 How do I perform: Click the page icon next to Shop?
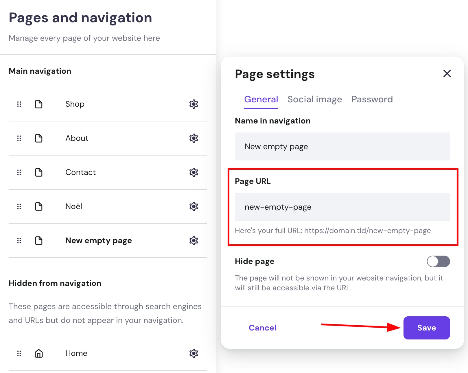pos(39,104)
